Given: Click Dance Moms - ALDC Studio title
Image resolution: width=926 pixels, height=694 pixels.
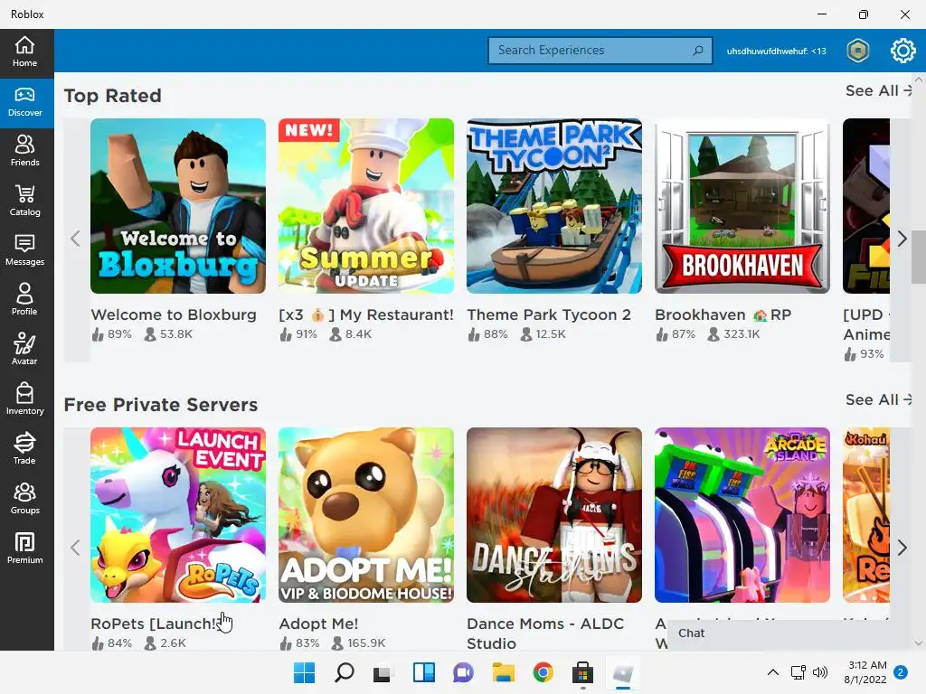Looking at the screenshot, I should tap(545, 633).
